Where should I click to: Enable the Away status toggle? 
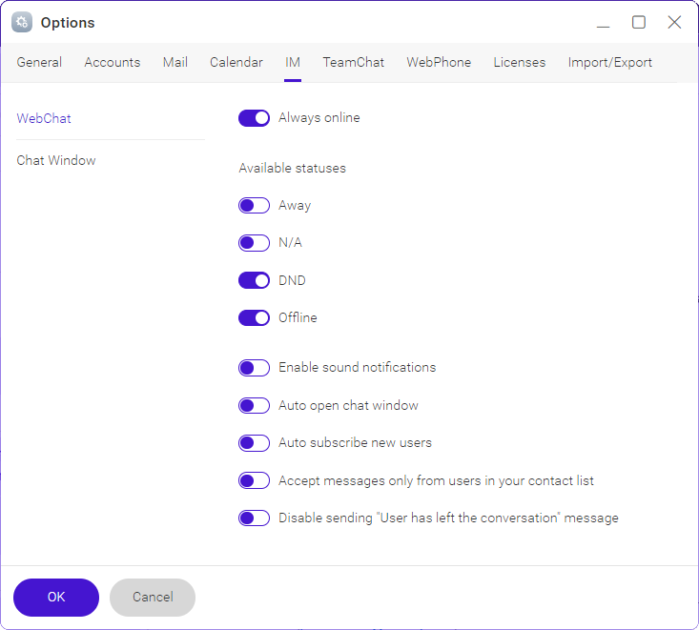(x=254, y=206)
